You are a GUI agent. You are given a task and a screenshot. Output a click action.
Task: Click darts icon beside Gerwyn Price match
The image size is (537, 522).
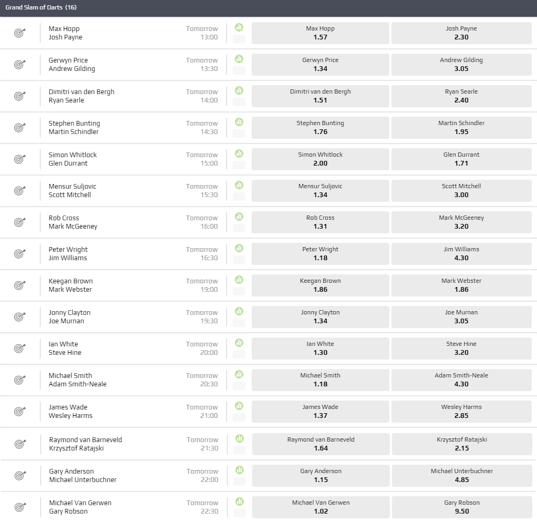coord(20,65)
